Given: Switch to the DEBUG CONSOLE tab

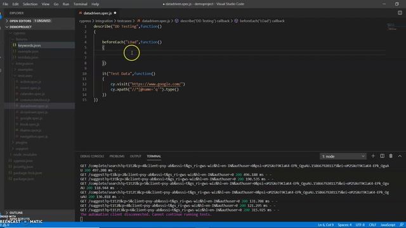Looking at the screenshot, I should (x=92, y=156).
